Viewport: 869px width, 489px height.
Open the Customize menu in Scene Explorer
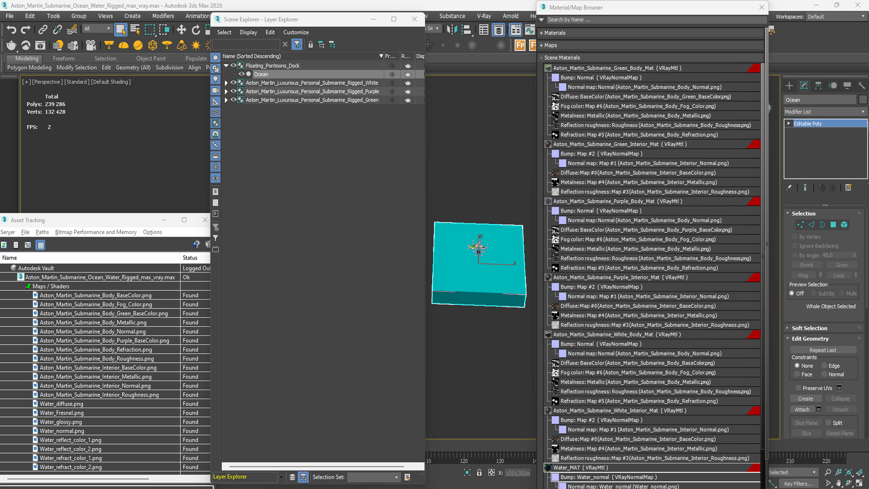click(296, 32)
